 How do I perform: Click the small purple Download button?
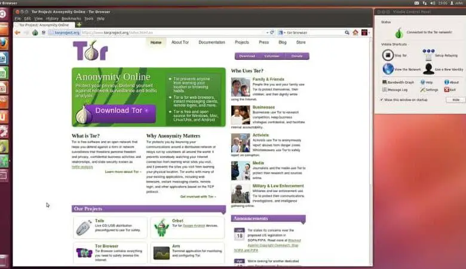click(247, 56)
